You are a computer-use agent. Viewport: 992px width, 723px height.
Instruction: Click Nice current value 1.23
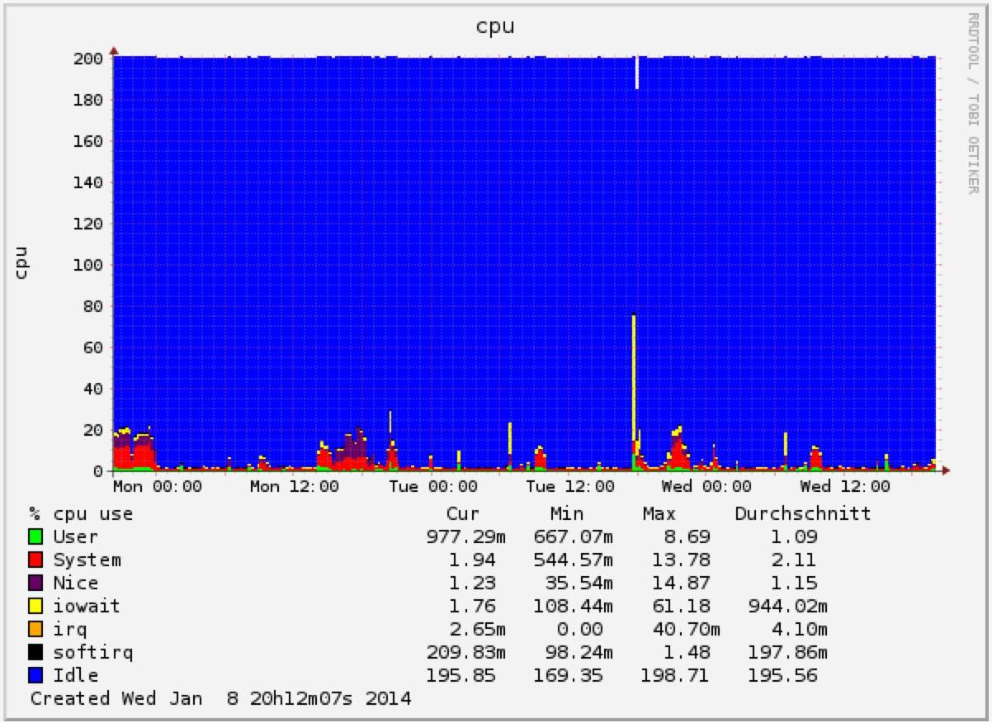click(473, 583)
